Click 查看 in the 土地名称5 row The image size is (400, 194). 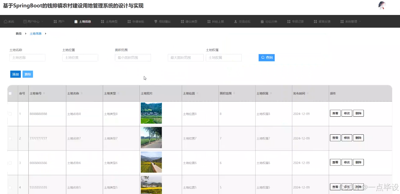click(335, 187)
